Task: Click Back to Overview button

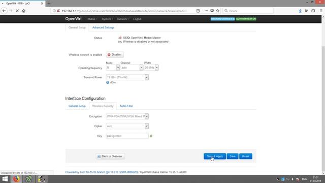Action: point(110,156)
